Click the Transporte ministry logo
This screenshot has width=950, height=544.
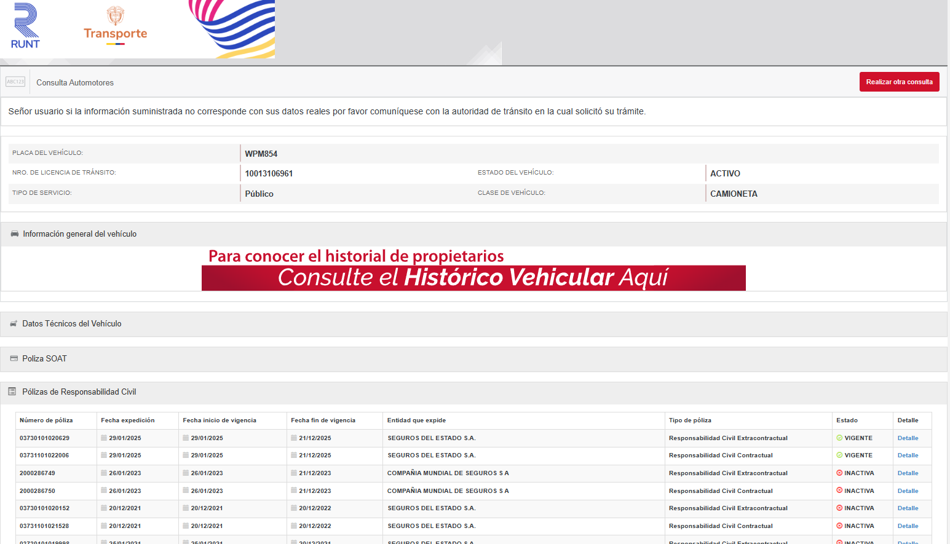(x=116, y=26)
